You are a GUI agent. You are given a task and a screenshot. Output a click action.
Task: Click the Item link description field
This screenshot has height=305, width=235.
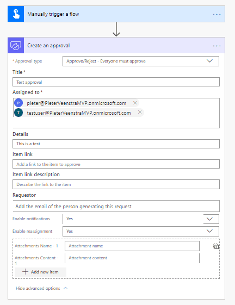tap(116, 184)
